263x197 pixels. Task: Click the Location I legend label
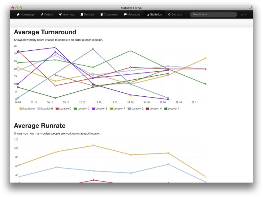tap(173, 109)
